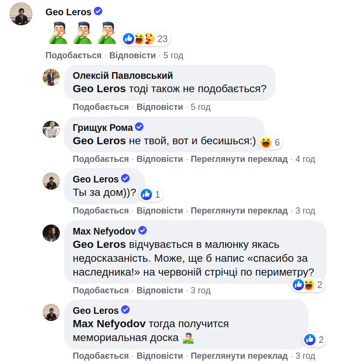Open Max Nefyodov's profile name link
Viewport: 352px width, 364px height.
(x=105, y=231)
